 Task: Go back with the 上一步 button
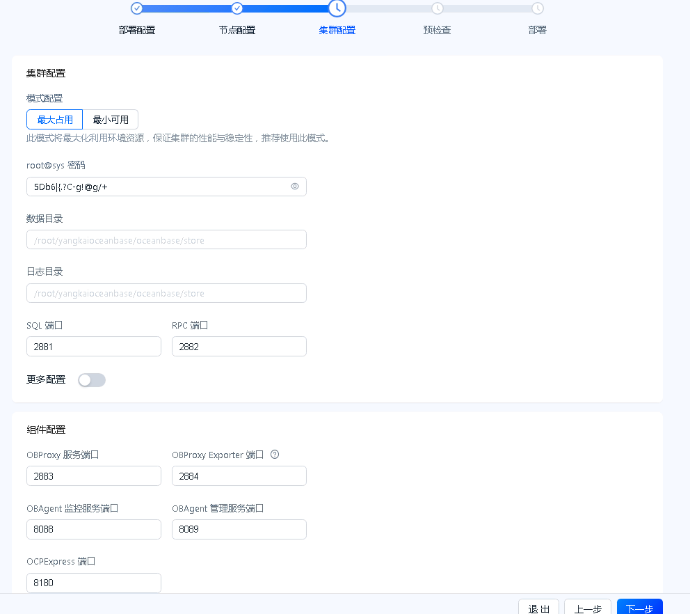click(x=588, y=608)
